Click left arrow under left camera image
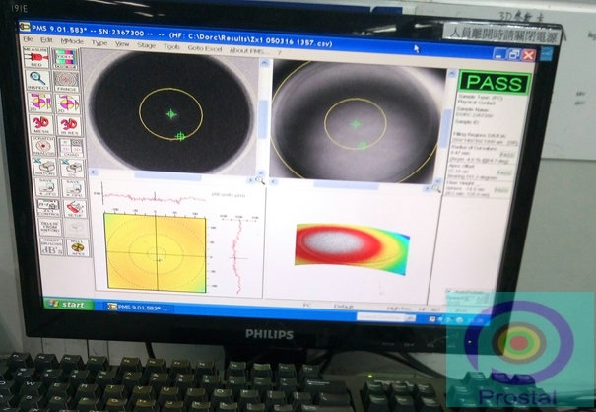 (93, 172)
